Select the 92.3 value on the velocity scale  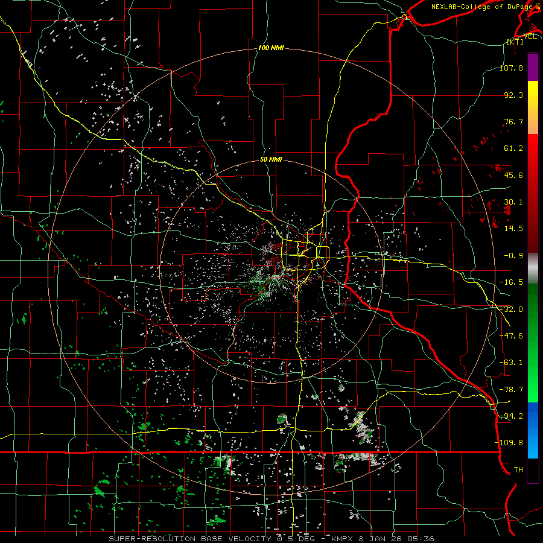513,95
